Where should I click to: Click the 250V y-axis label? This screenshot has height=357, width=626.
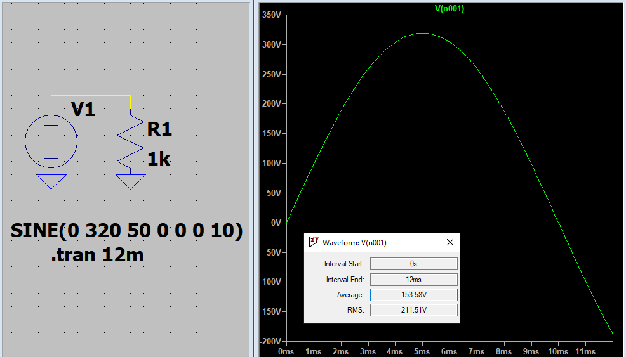[x=272, y=74]
